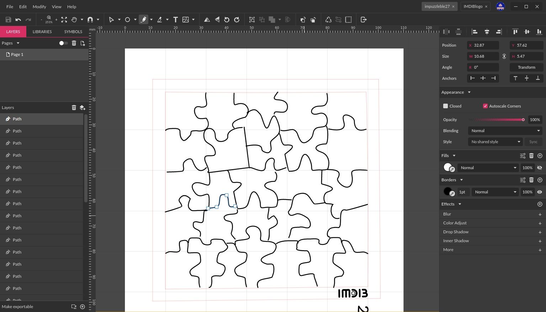Image resolution: width=546 pixels, height=312 pixels.
Task: Add a Drop Shadow effect
Action: [540, 232]
